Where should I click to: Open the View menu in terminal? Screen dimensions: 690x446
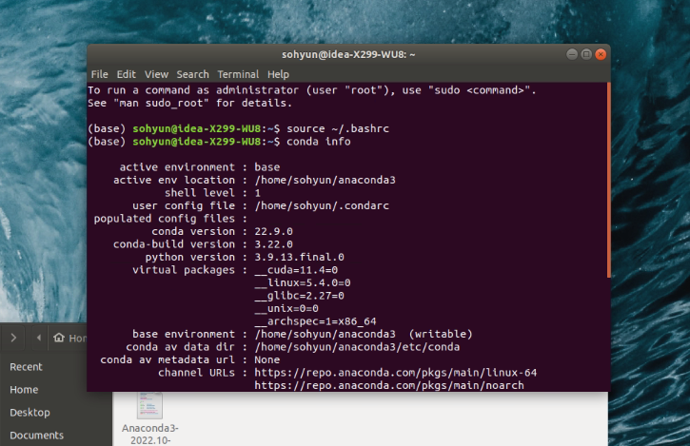(x=157, y=74)
